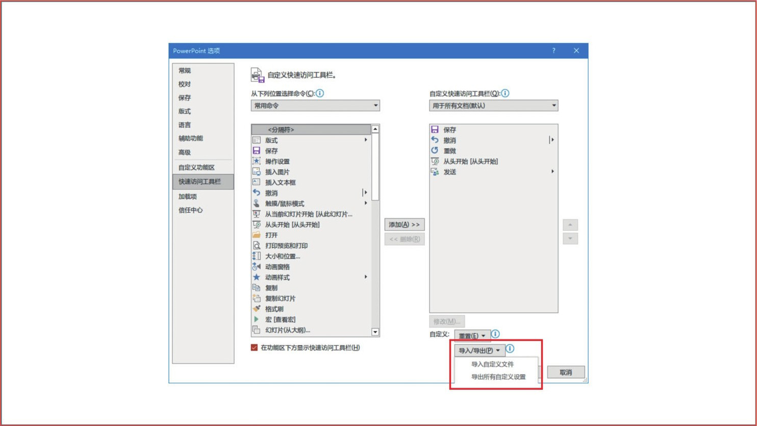Click the 取消 button
The image size is (757, 426).
[566, 372]
